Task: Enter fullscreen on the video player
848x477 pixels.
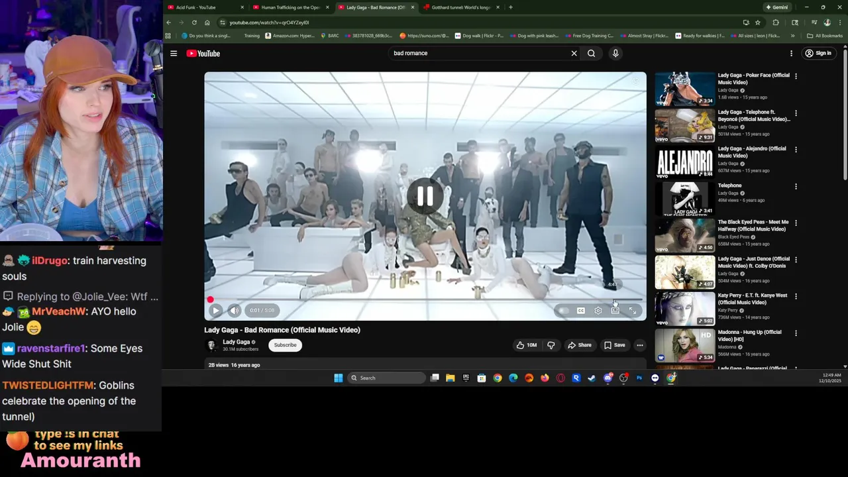Action: (x=633, y=310)
